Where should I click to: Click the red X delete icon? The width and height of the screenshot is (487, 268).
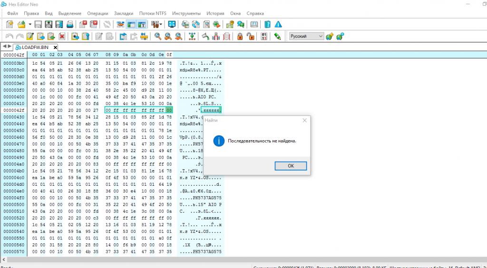(x=62, y=36)
